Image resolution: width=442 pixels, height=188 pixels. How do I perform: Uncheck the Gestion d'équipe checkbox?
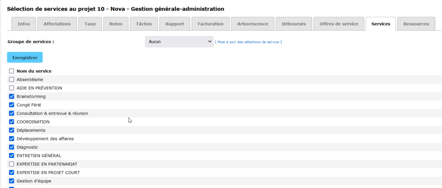click(12, 181)
